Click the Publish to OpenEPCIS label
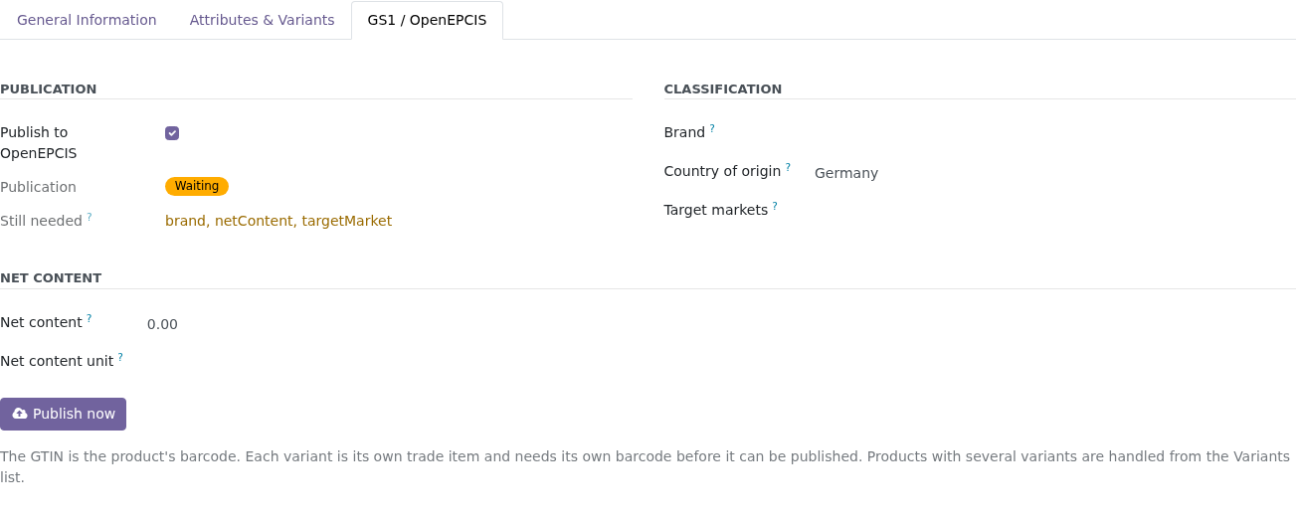 [39, 143]
